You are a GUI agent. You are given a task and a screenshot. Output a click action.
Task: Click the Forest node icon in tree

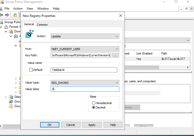point(6,27)
